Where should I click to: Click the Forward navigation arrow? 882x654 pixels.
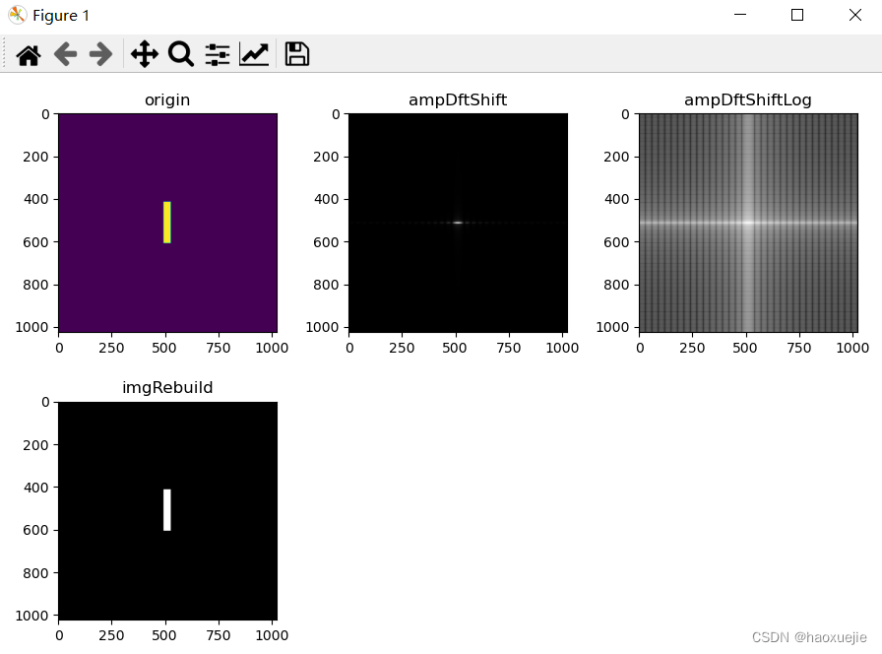click(x=99, y=54)
